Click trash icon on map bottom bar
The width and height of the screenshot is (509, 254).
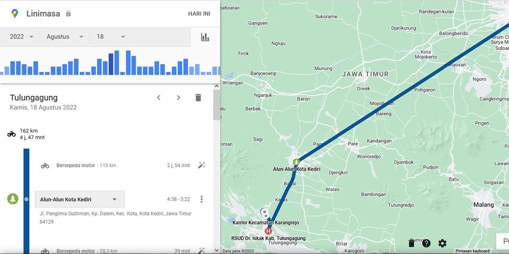(x=411, y=243)
